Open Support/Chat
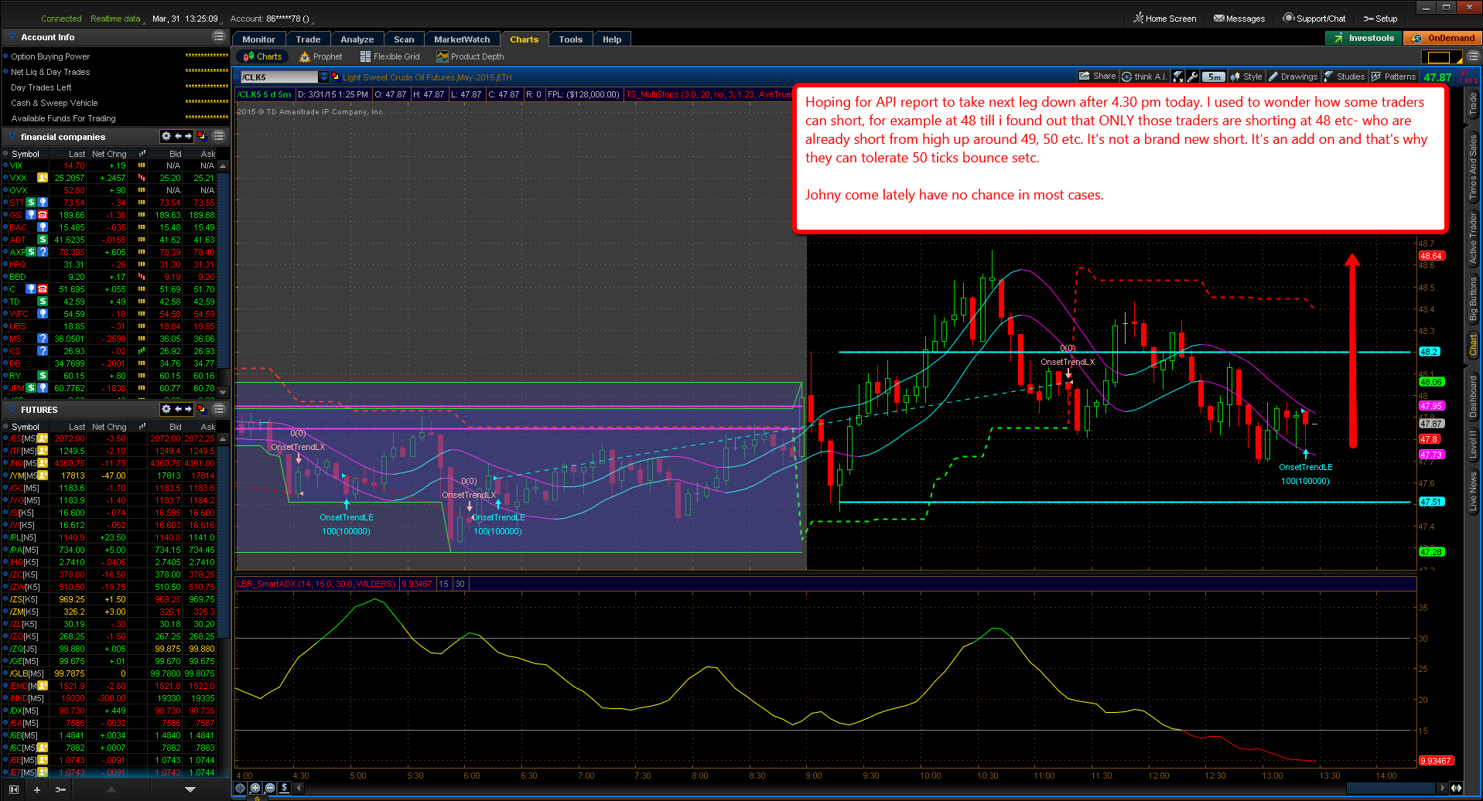This screenshot has width=1483, height=801. click(x=1314, y=19)
